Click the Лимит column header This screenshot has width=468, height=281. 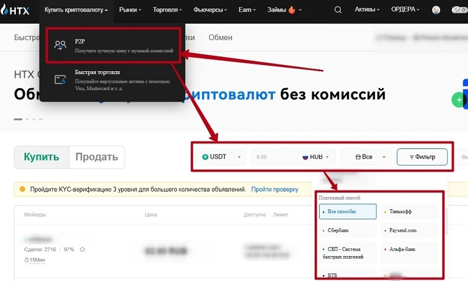click(281, 215)
